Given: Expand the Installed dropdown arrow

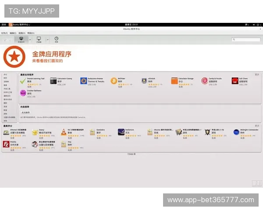Looking at the screenshot, I should (x=47, y=40).
